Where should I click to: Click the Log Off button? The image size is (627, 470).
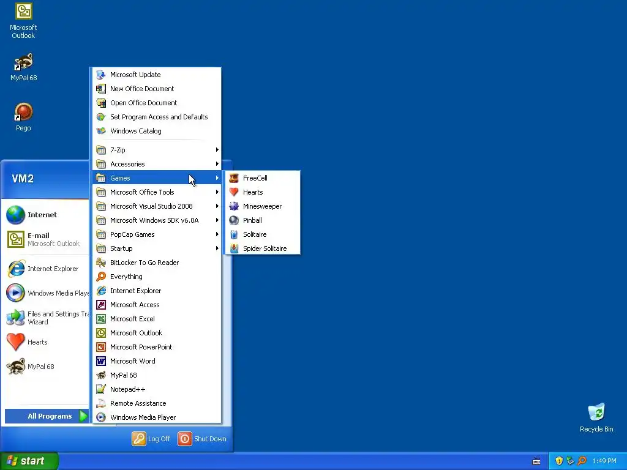tap(152, 438)
